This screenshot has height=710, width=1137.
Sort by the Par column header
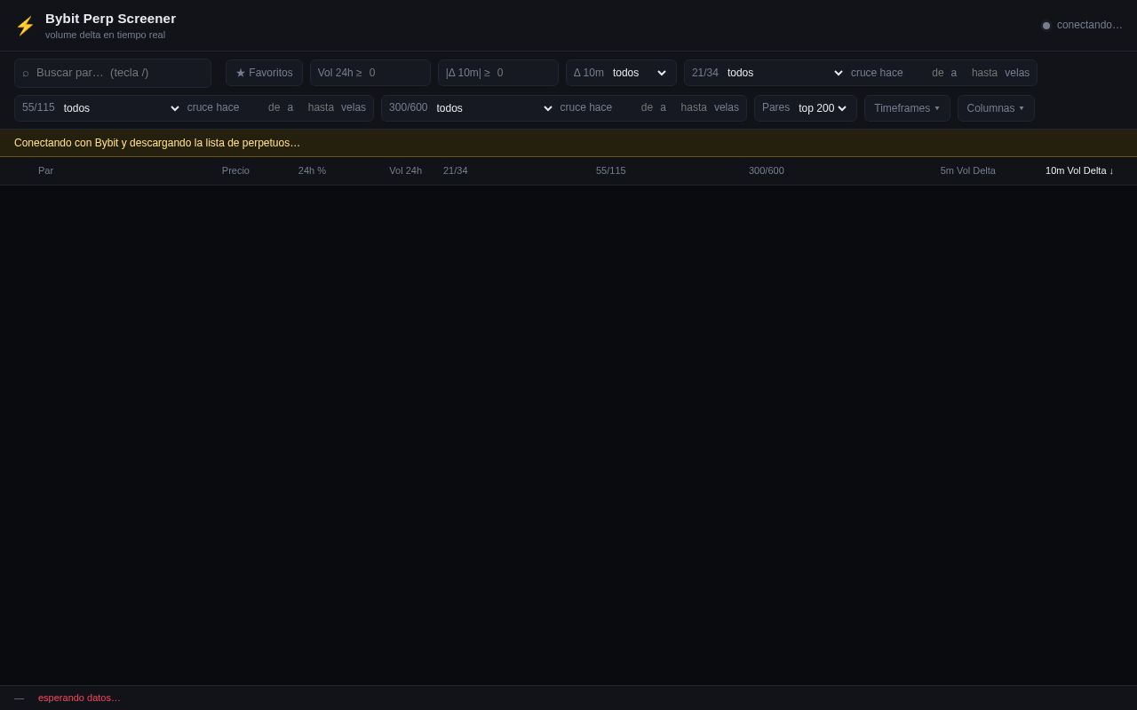(45, 170)
